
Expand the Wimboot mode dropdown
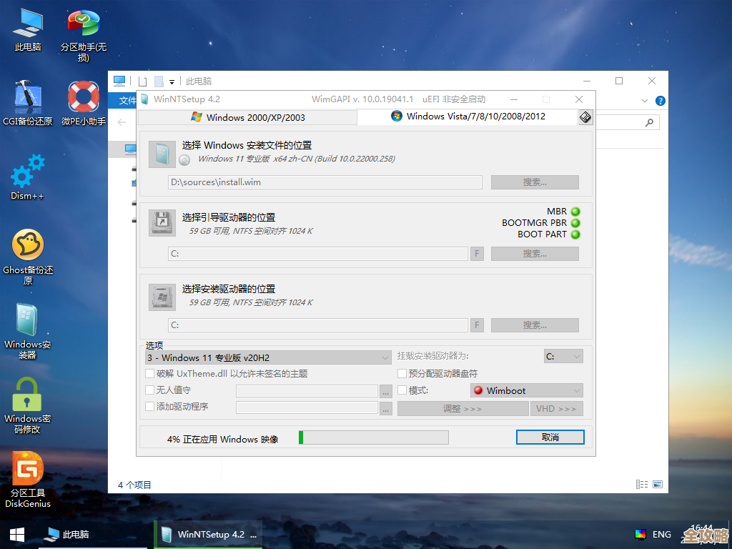(525, 390)
